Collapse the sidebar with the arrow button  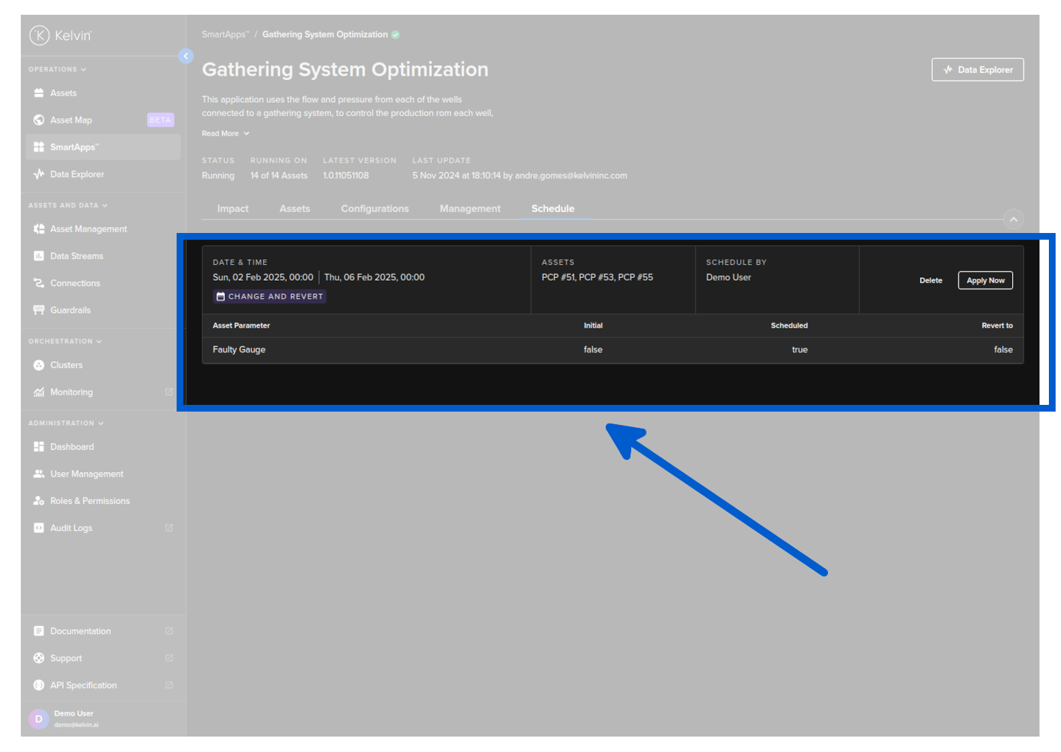tap(186, 56)
